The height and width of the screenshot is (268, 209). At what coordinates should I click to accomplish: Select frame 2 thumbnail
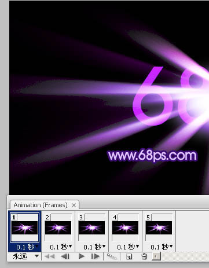point(58,227)
